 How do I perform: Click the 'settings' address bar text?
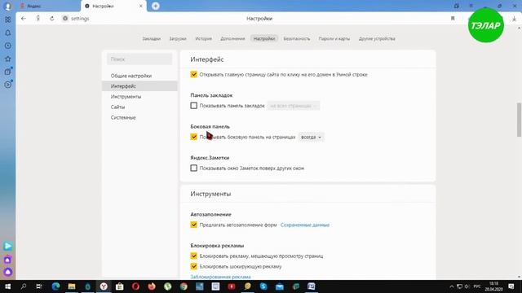point(80,19)
